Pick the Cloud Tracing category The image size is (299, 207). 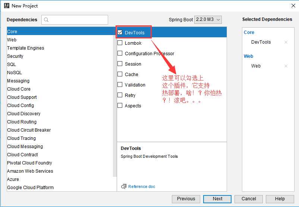pos(60,138)
